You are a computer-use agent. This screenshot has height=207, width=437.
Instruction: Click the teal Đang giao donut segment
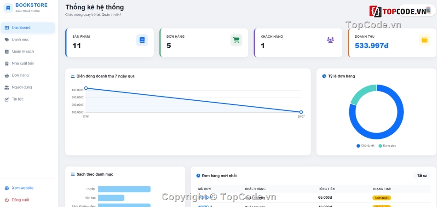362,94
